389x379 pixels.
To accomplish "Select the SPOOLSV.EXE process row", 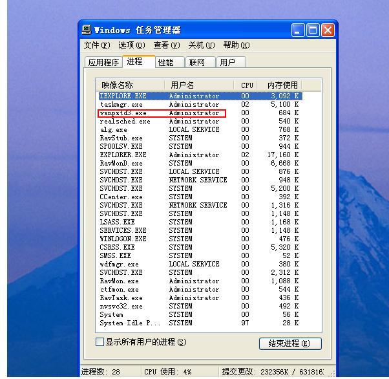I will coord(200,146).
